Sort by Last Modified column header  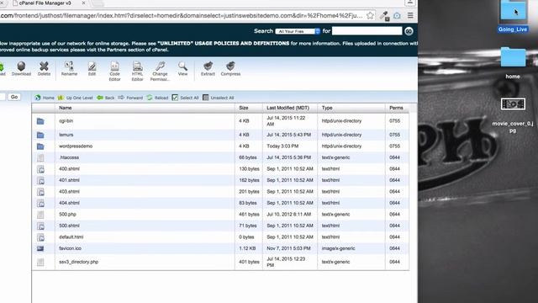click(287, 108)
